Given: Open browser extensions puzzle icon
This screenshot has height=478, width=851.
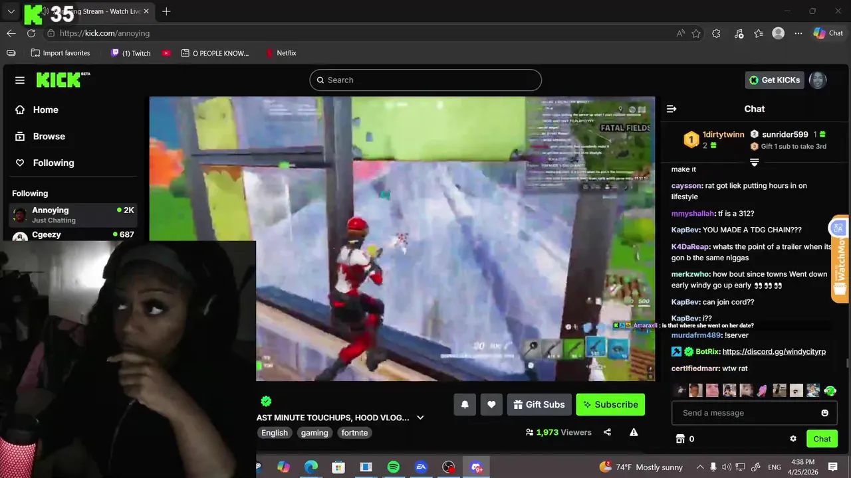Looking at the screenshot, I should click(x=716, y=33).
